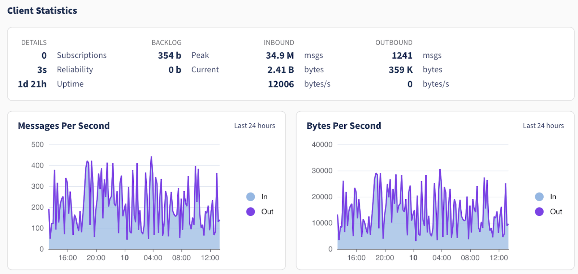Click the Subscriptions count in Details

click(x=44, y=55)
